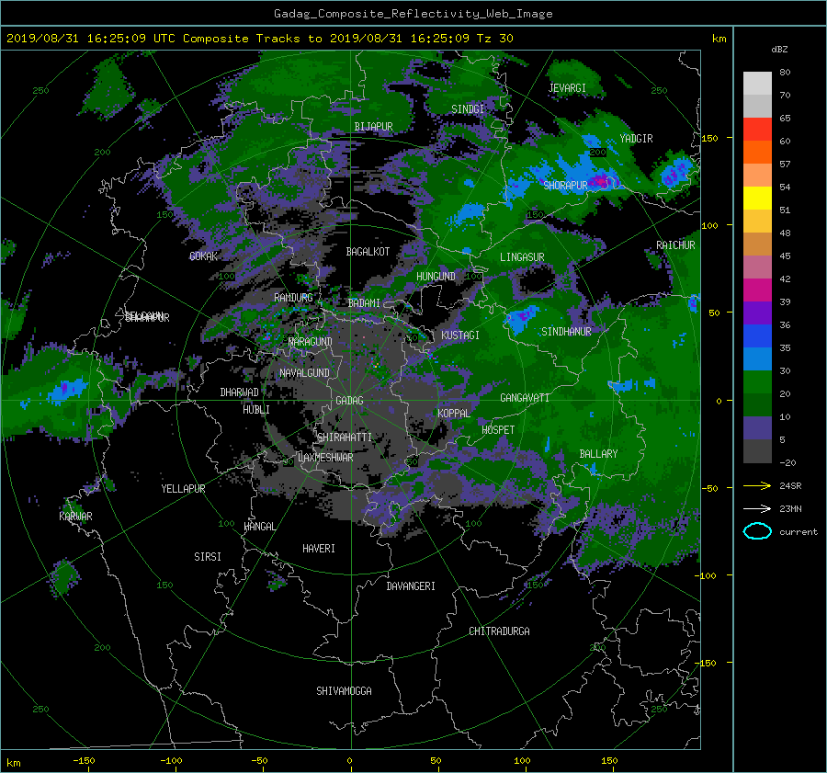Viewport: 827px width, 773px height.
Task: Click the '24SR' legend label
Action: (x=790, y=485)
